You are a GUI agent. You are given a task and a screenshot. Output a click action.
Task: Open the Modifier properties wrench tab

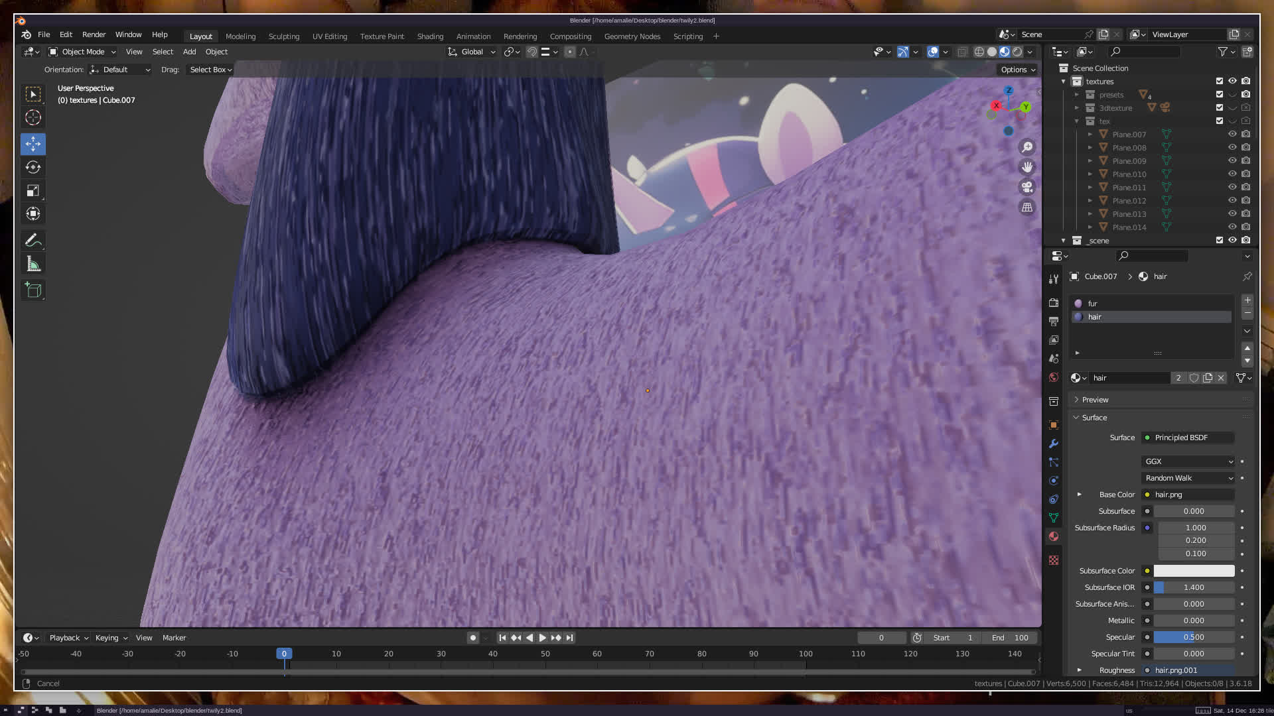[x=1054, y=444]
